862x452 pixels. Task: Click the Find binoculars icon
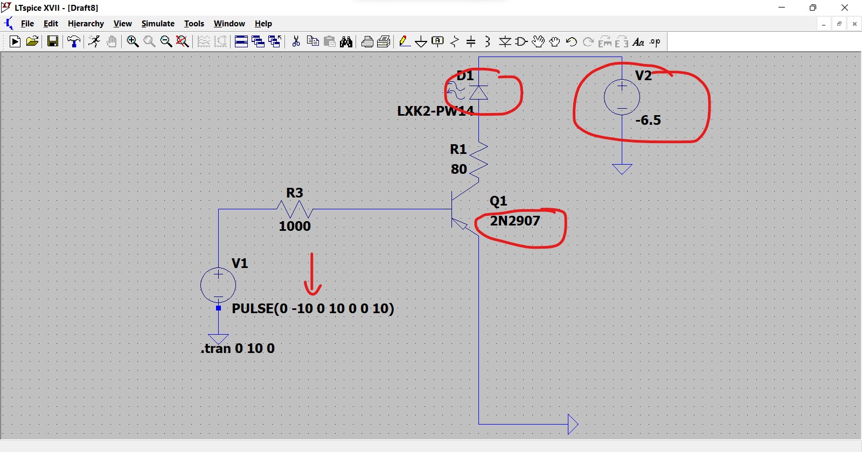click(x=346, y=41)
